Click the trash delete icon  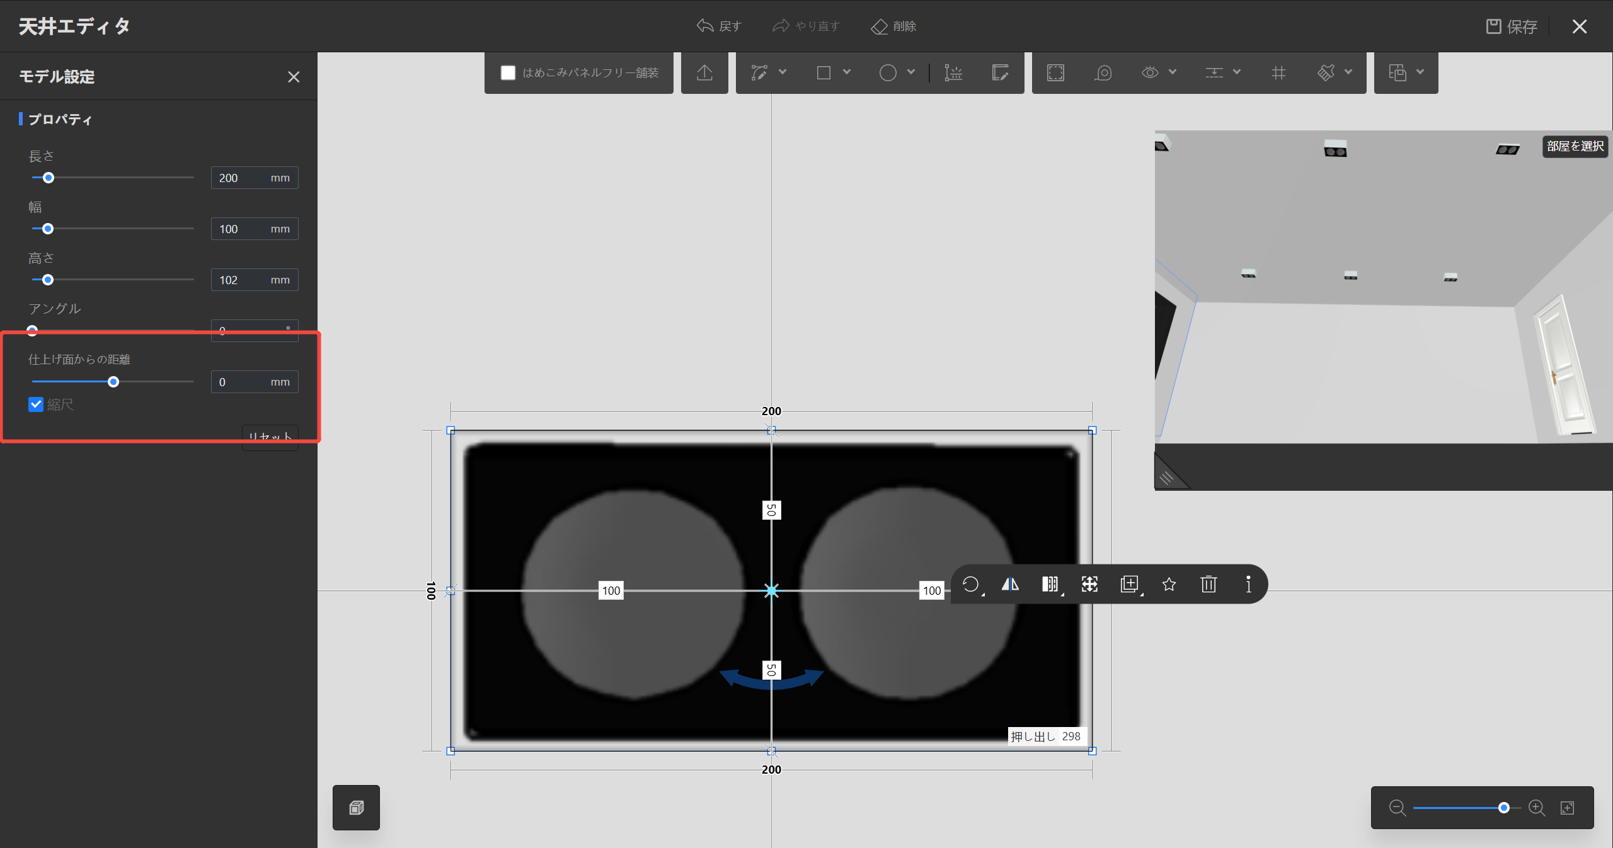[1208, 584]
